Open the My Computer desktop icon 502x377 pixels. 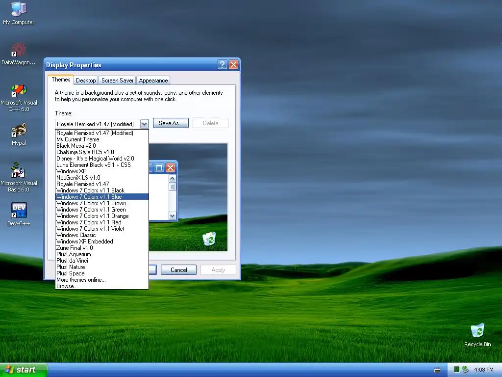click(19, 13)
